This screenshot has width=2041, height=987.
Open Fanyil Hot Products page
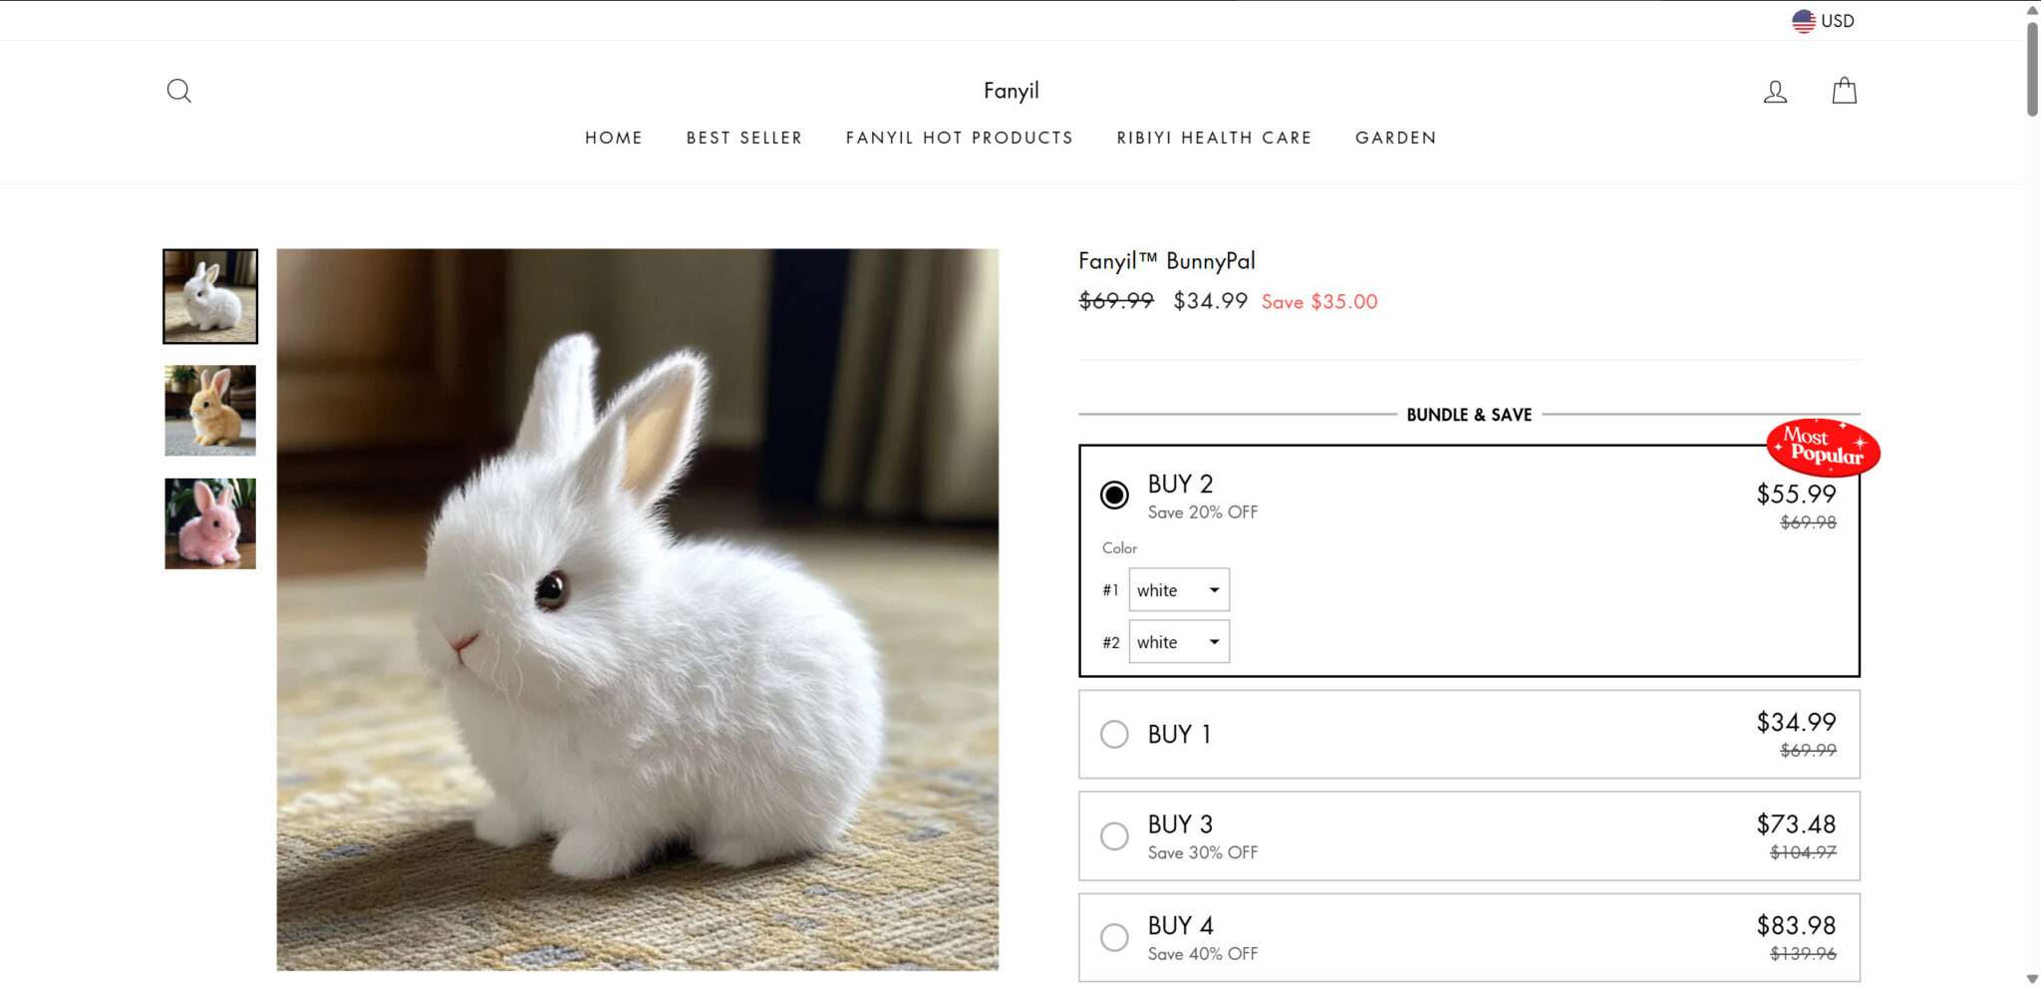click(959, 138)
